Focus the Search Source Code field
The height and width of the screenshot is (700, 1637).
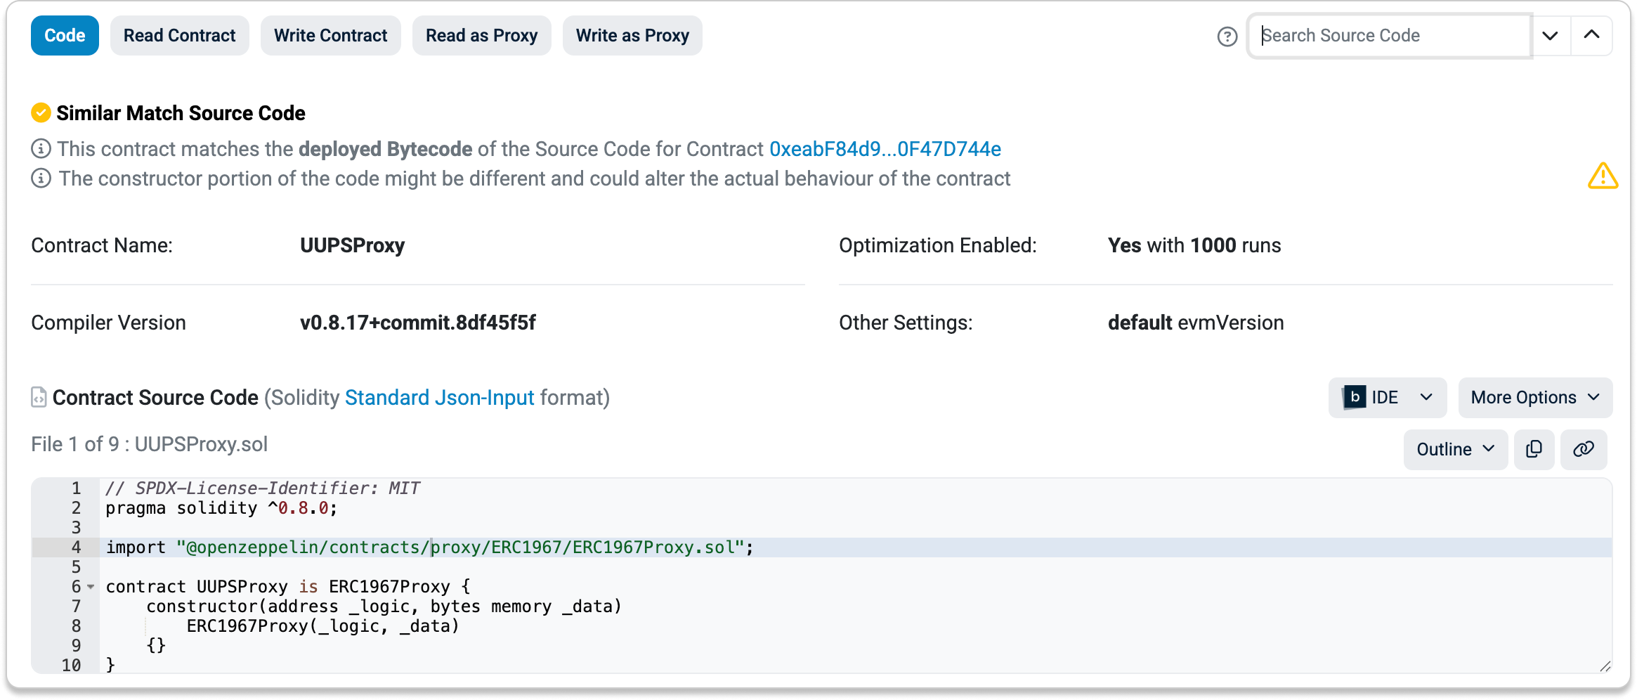(x=1389, y=36)
